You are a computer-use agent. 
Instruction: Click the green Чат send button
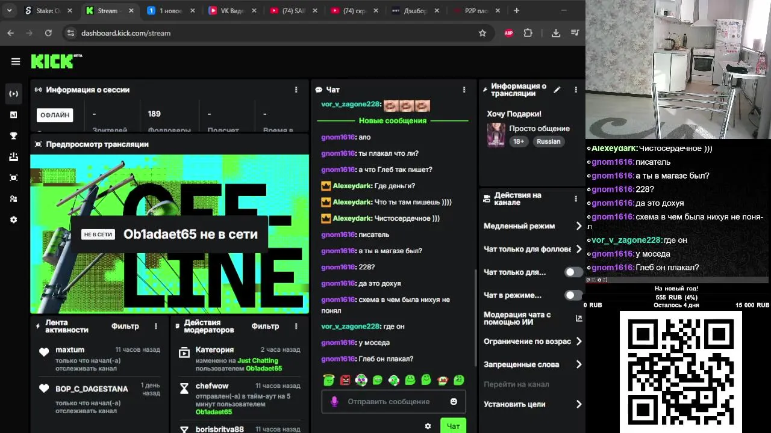[453, 426]
